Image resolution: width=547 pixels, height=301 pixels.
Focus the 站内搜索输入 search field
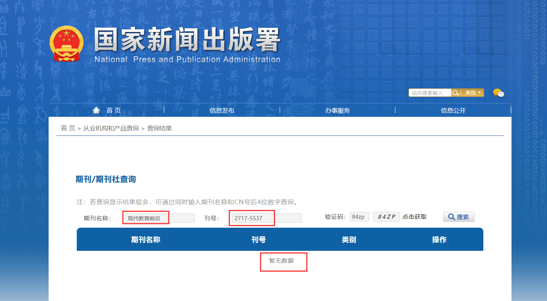tap(430, 93)
